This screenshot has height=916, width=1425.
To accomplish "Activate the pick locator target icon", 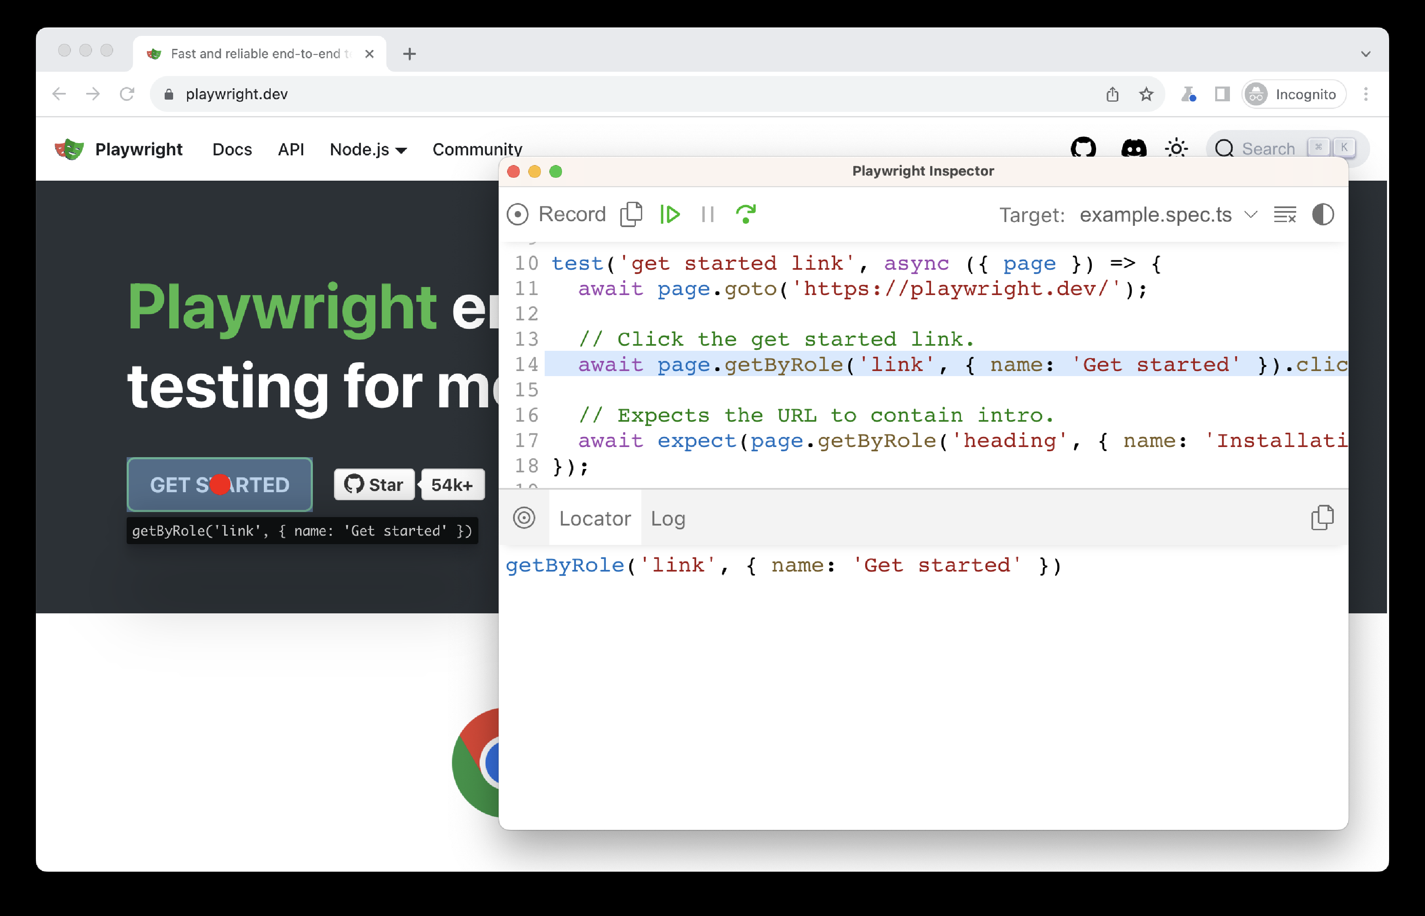I will point(524,518).
